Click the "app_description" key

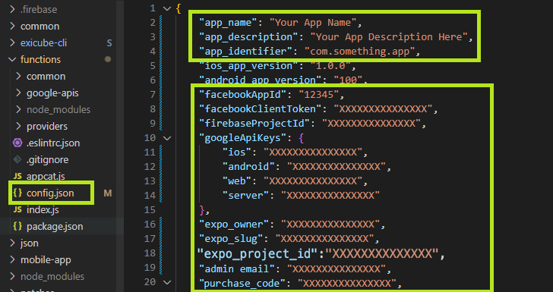point(248,37)
